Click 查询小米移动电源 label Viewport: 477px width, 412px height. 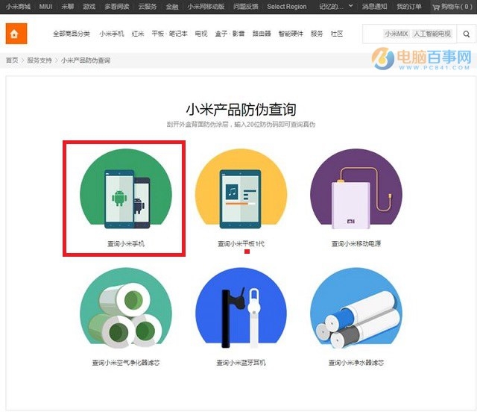pyautogui.click(x=356, y=244)
